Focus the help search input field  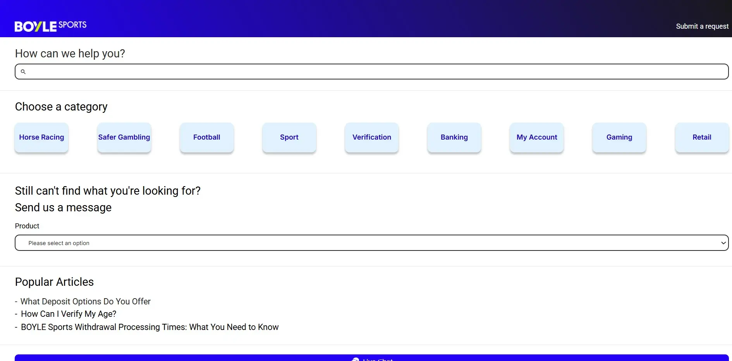click(x=372, y=72)
